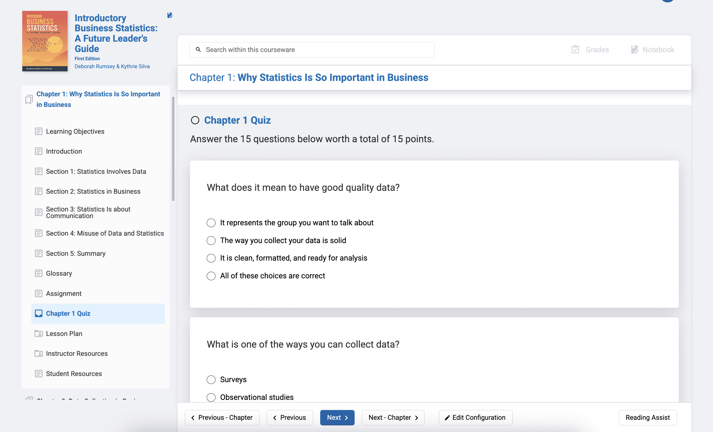Open the Assignment item in sidebar
Viewport: 713px width, 432px height.
click(64, 293)
